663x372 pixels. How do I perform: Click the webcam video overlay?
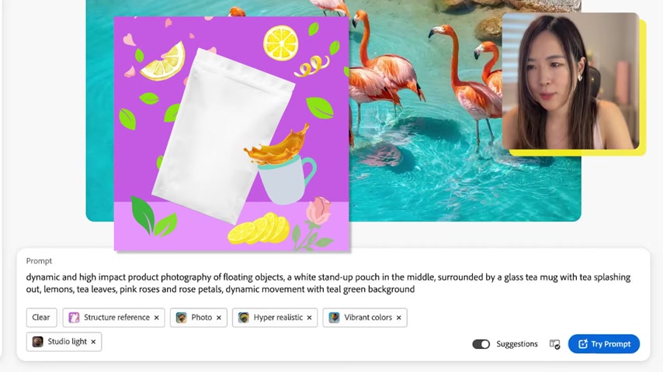(571, 81)
